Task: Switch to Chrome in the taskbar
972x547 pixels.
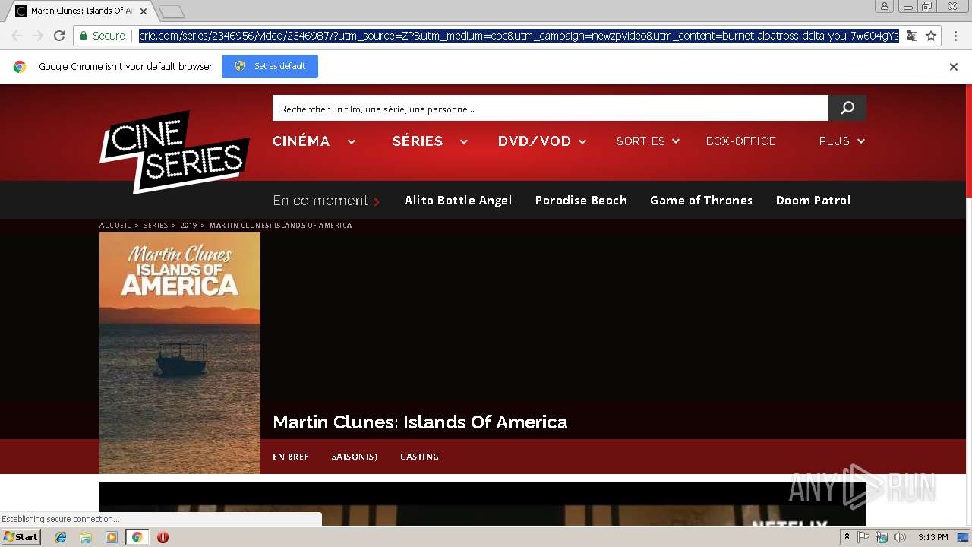Action: pos(137,537)
